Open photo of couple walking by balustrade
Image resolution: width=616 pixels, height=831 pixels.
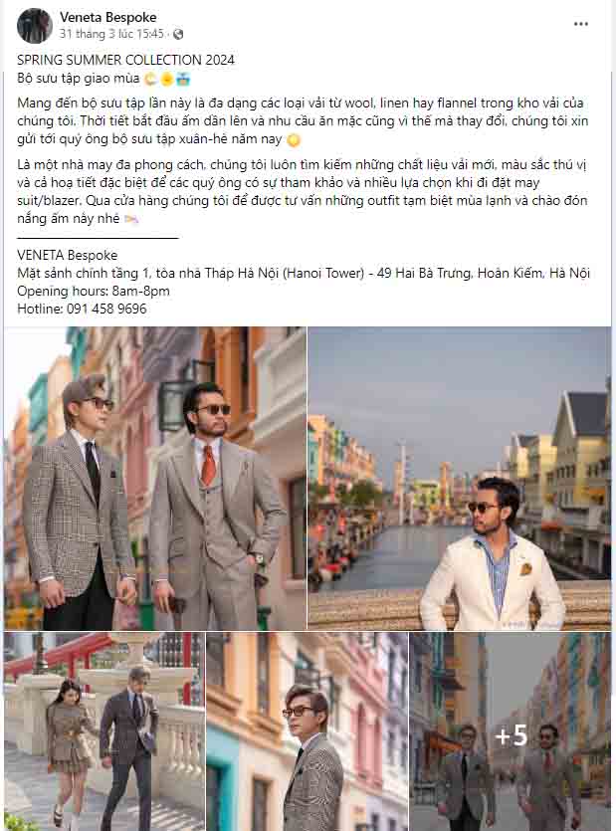click(103, 730)
